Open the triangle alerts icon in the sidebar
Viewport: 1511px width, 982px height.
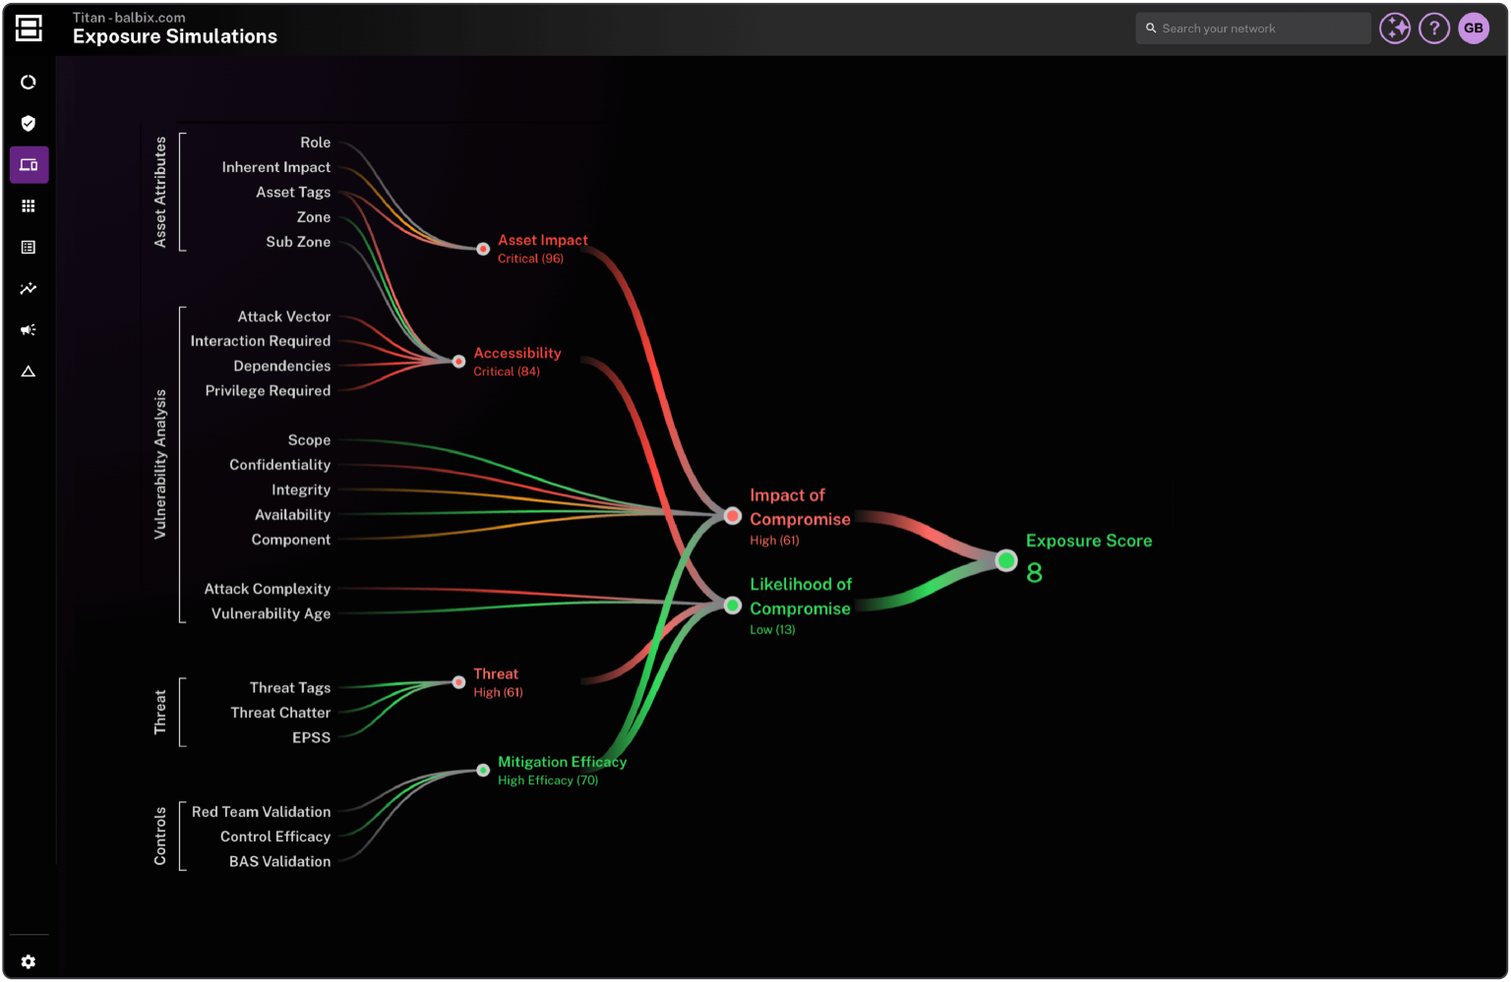tap(29, 371)
